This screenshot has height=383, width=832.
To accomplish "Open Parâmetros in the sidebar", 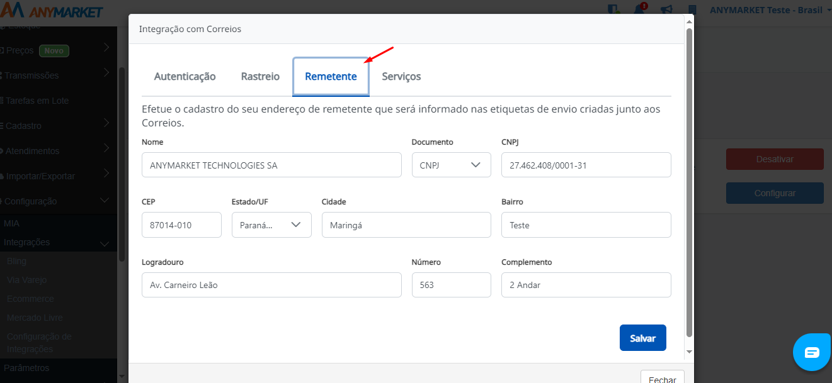I will 26,368.
